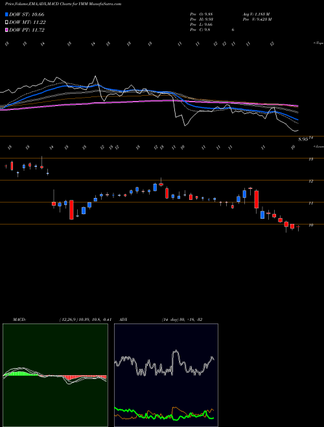
Task: Click the last candlestick on the price chart
Action: click(298, 228)
